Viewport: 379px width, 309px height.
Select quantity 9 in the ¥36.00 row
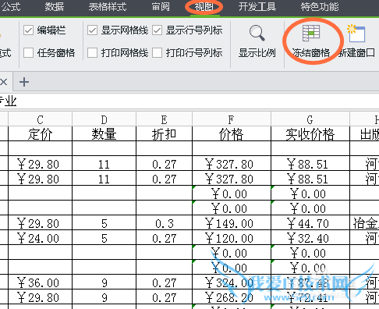(104, 282)
